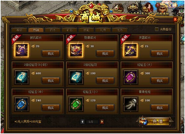Screen dimensions: 185x134
Task: Select the 2倍经验符(8小时) scroll icon
Action: point(22,77)
